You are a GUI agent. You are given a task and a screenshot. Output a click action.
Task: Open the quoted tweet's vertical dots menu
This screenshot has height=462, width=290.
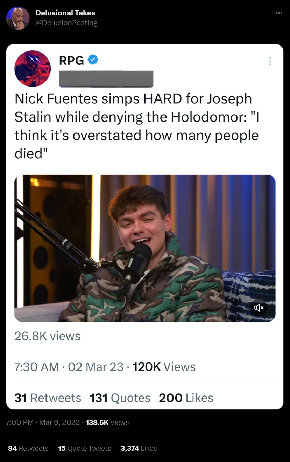270,61
